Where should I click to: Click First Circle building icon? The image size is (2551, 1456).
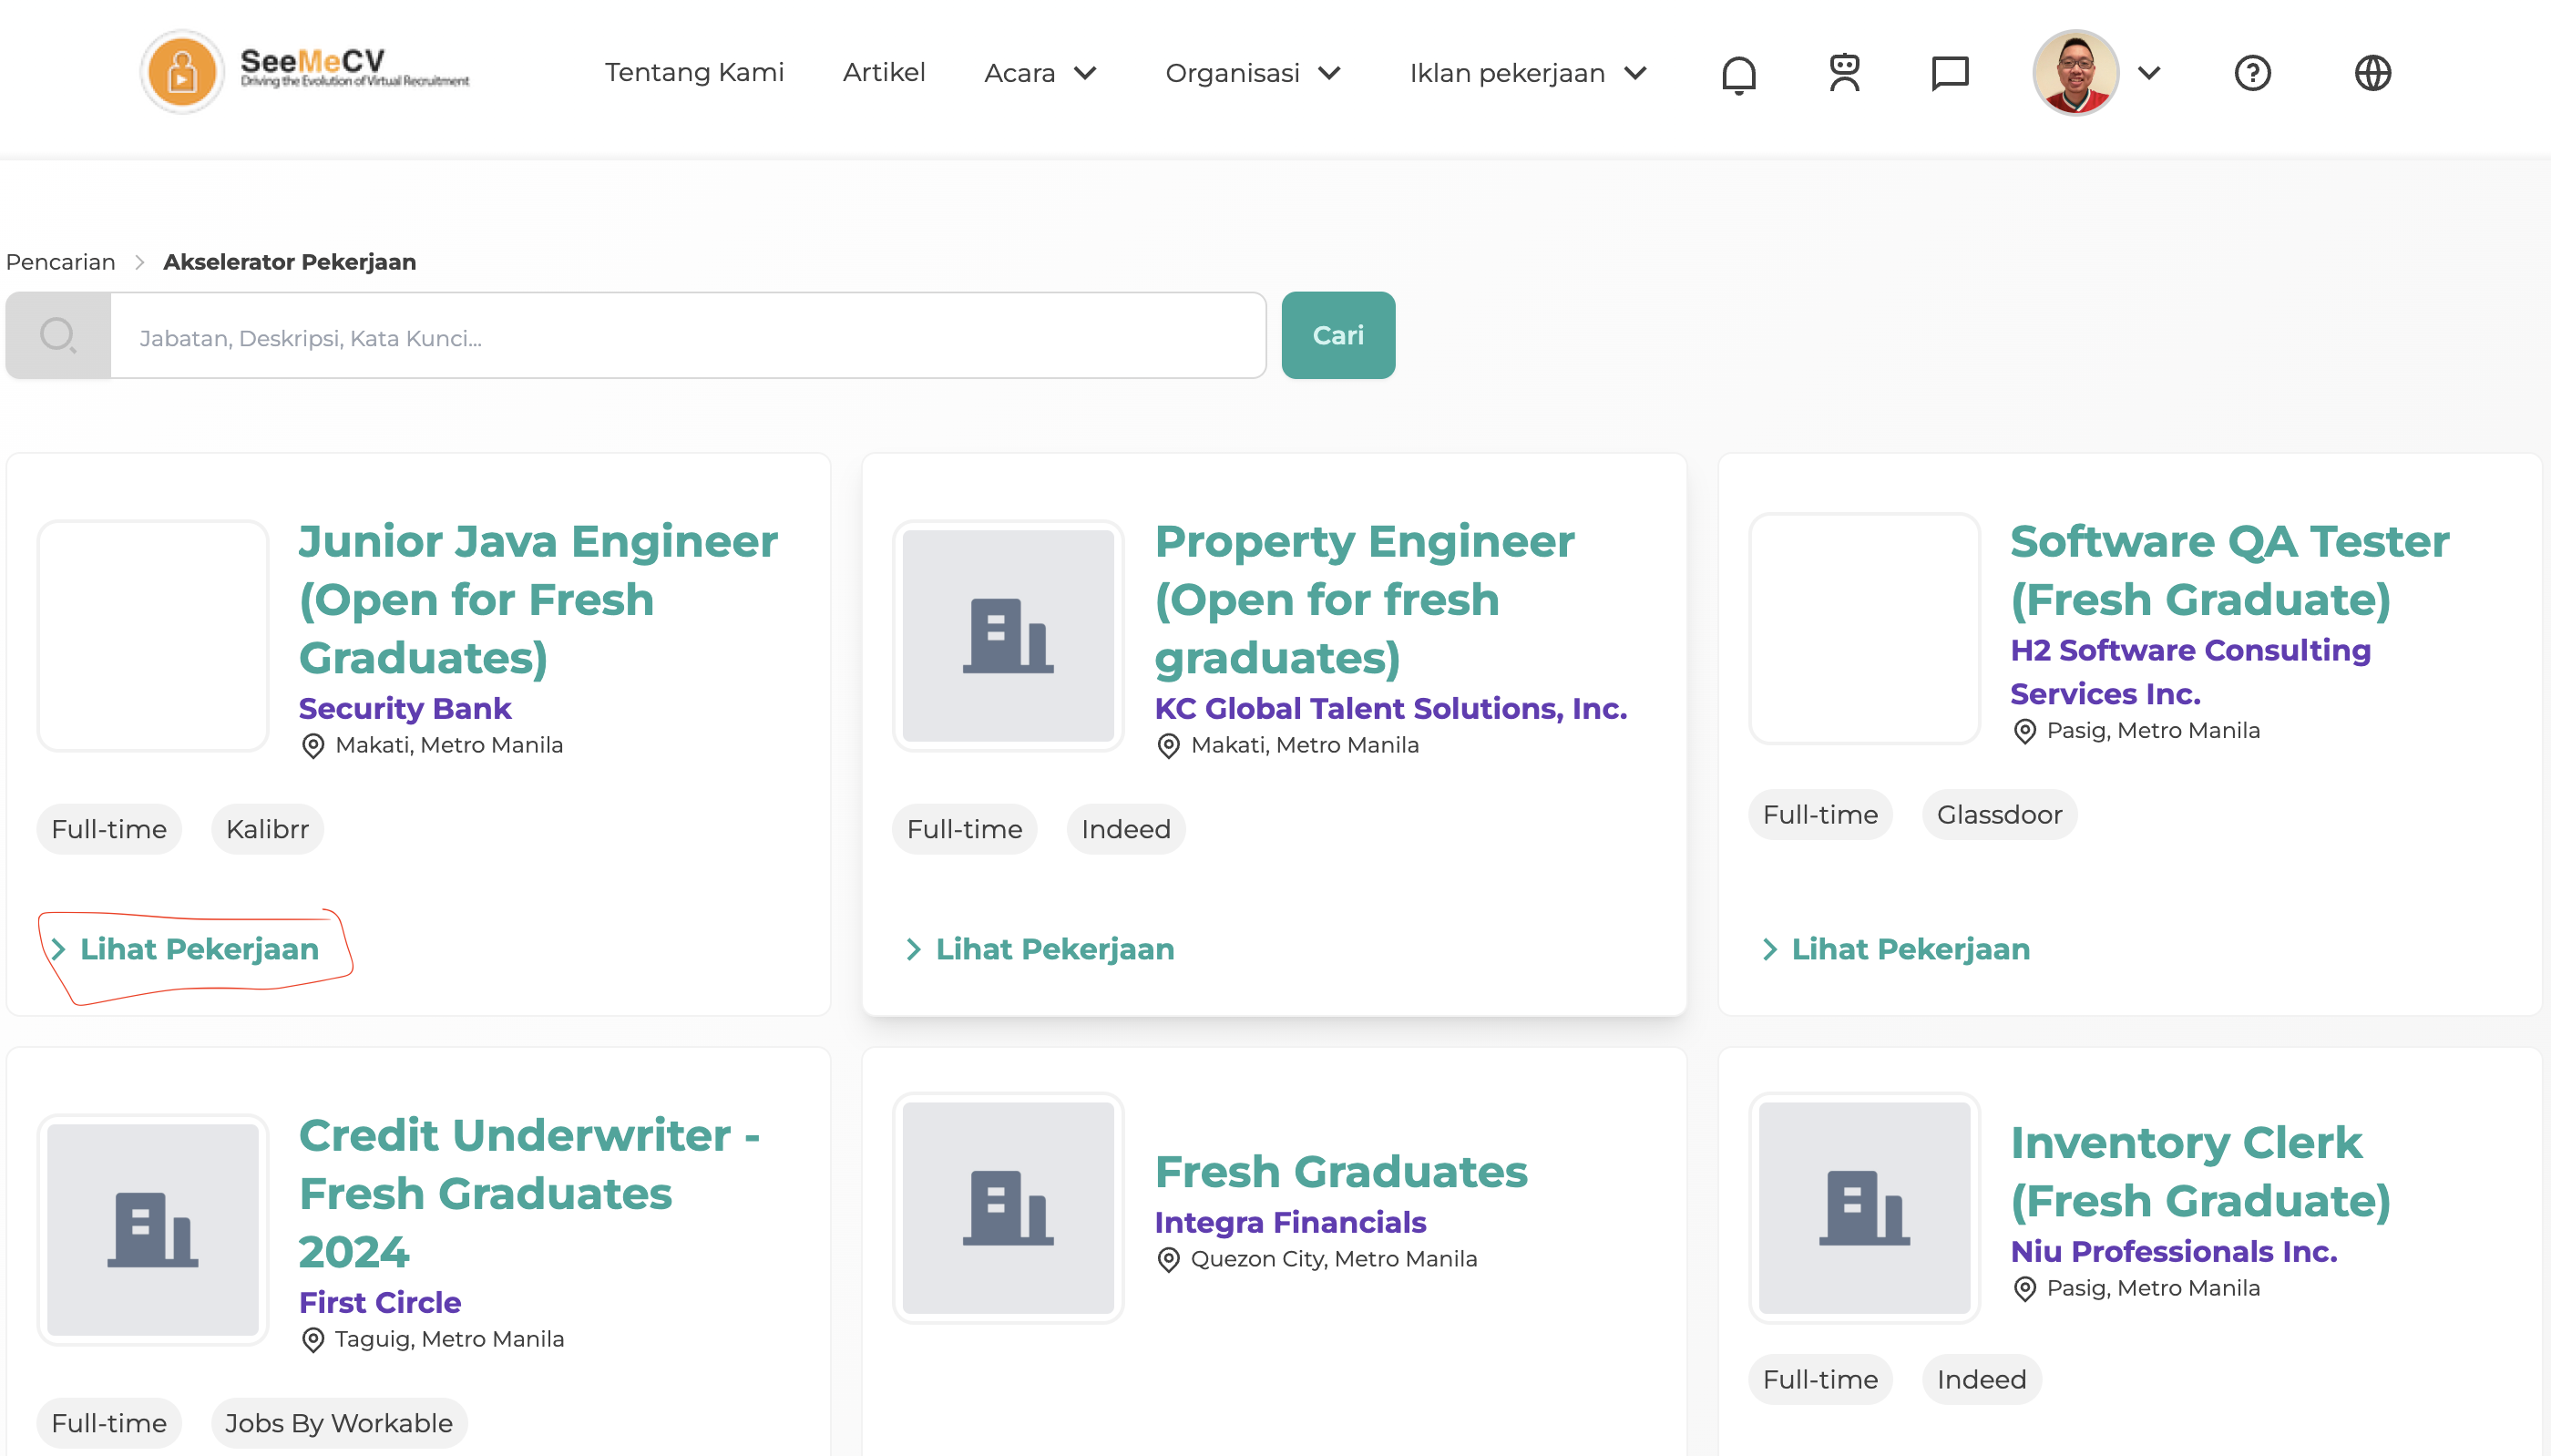click(153, 1229)
